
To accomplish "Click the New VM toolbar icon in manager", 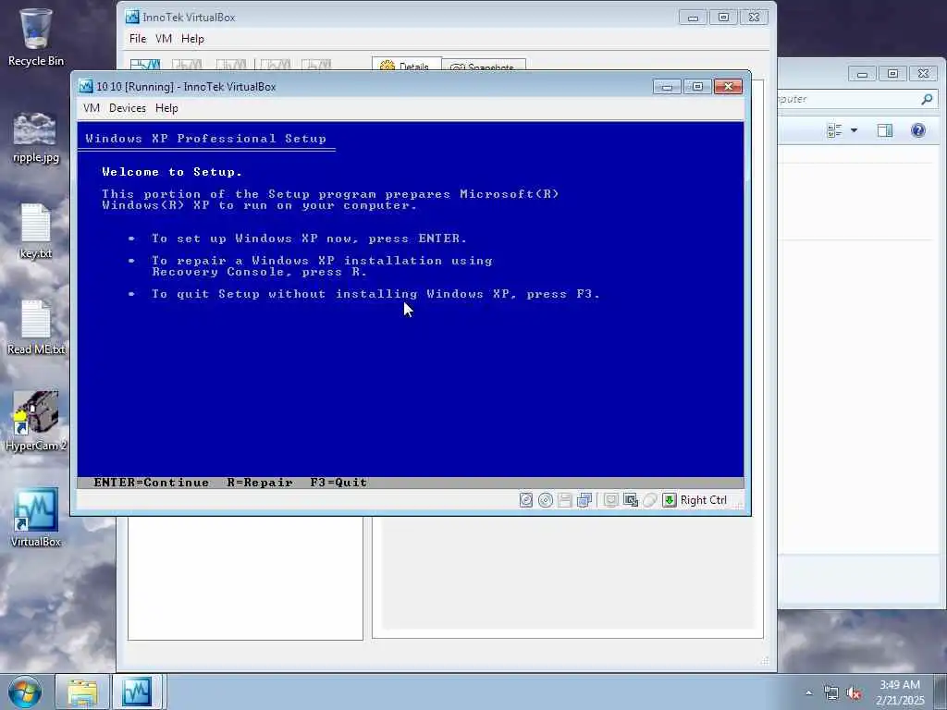I will 145,65.
